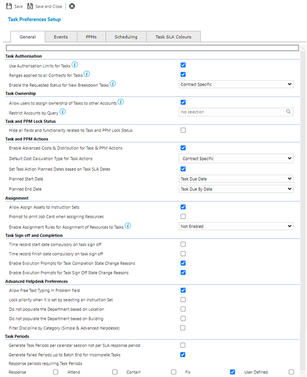Open the Task SLA Colours tab
Image resolution: width=307 pixels, height=377 pixels.
(173, 37)
